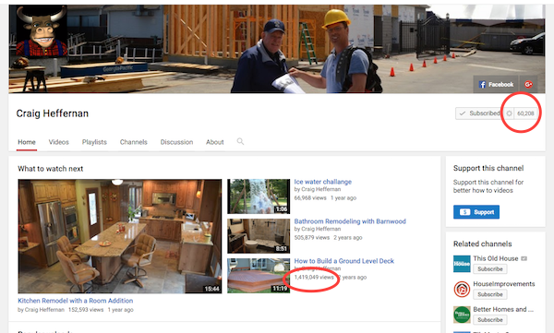Click Better Homes and channel name
This screenshot has width=554, height=333.
pyautogui.click(x=503, y=309)
